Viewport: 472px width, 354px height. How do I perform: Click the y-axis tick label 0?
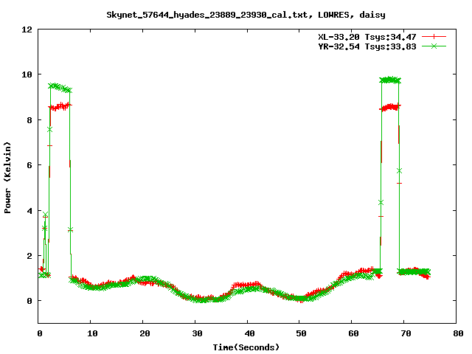(x=29, y=301)
